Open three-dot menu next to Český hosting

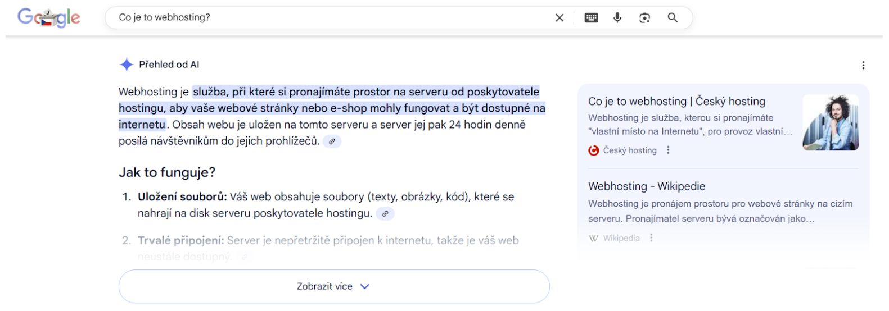(668, 150)
